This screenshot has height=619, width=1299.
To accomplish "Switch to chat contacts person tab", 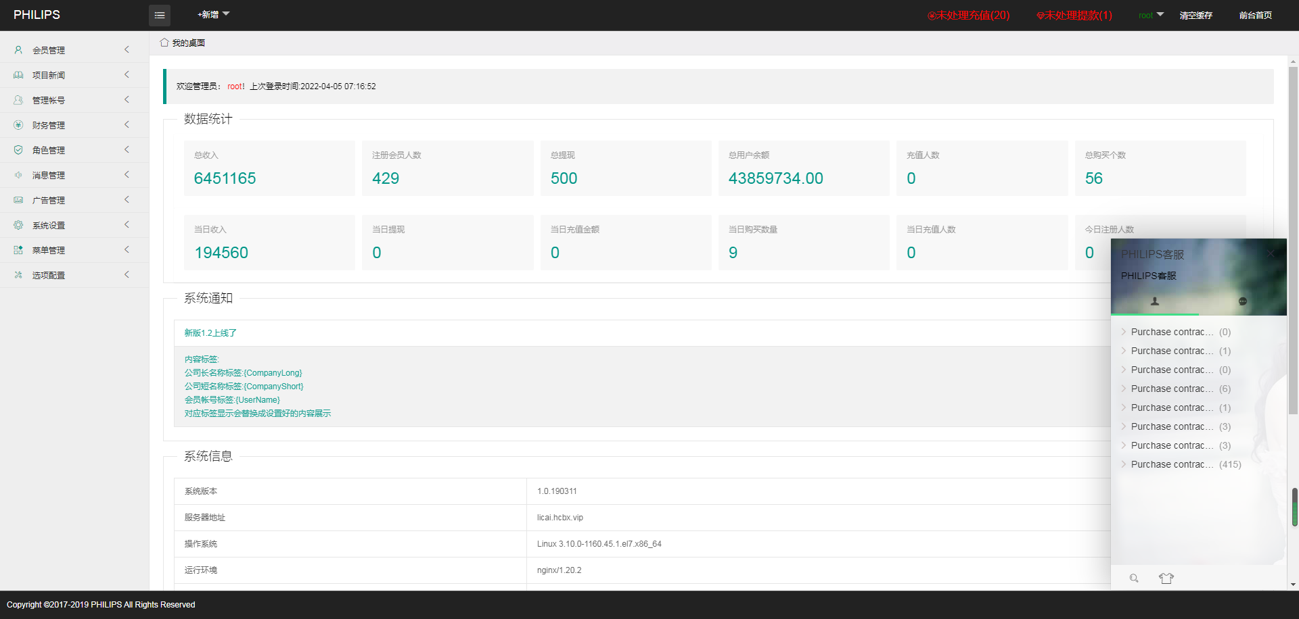I will [x=1155, y=301].
